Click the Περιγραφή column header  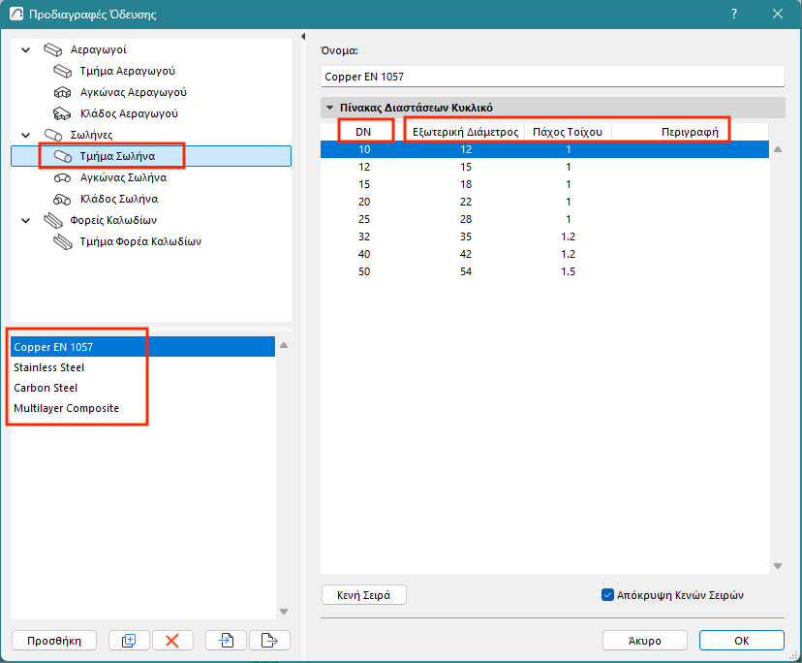690,132
